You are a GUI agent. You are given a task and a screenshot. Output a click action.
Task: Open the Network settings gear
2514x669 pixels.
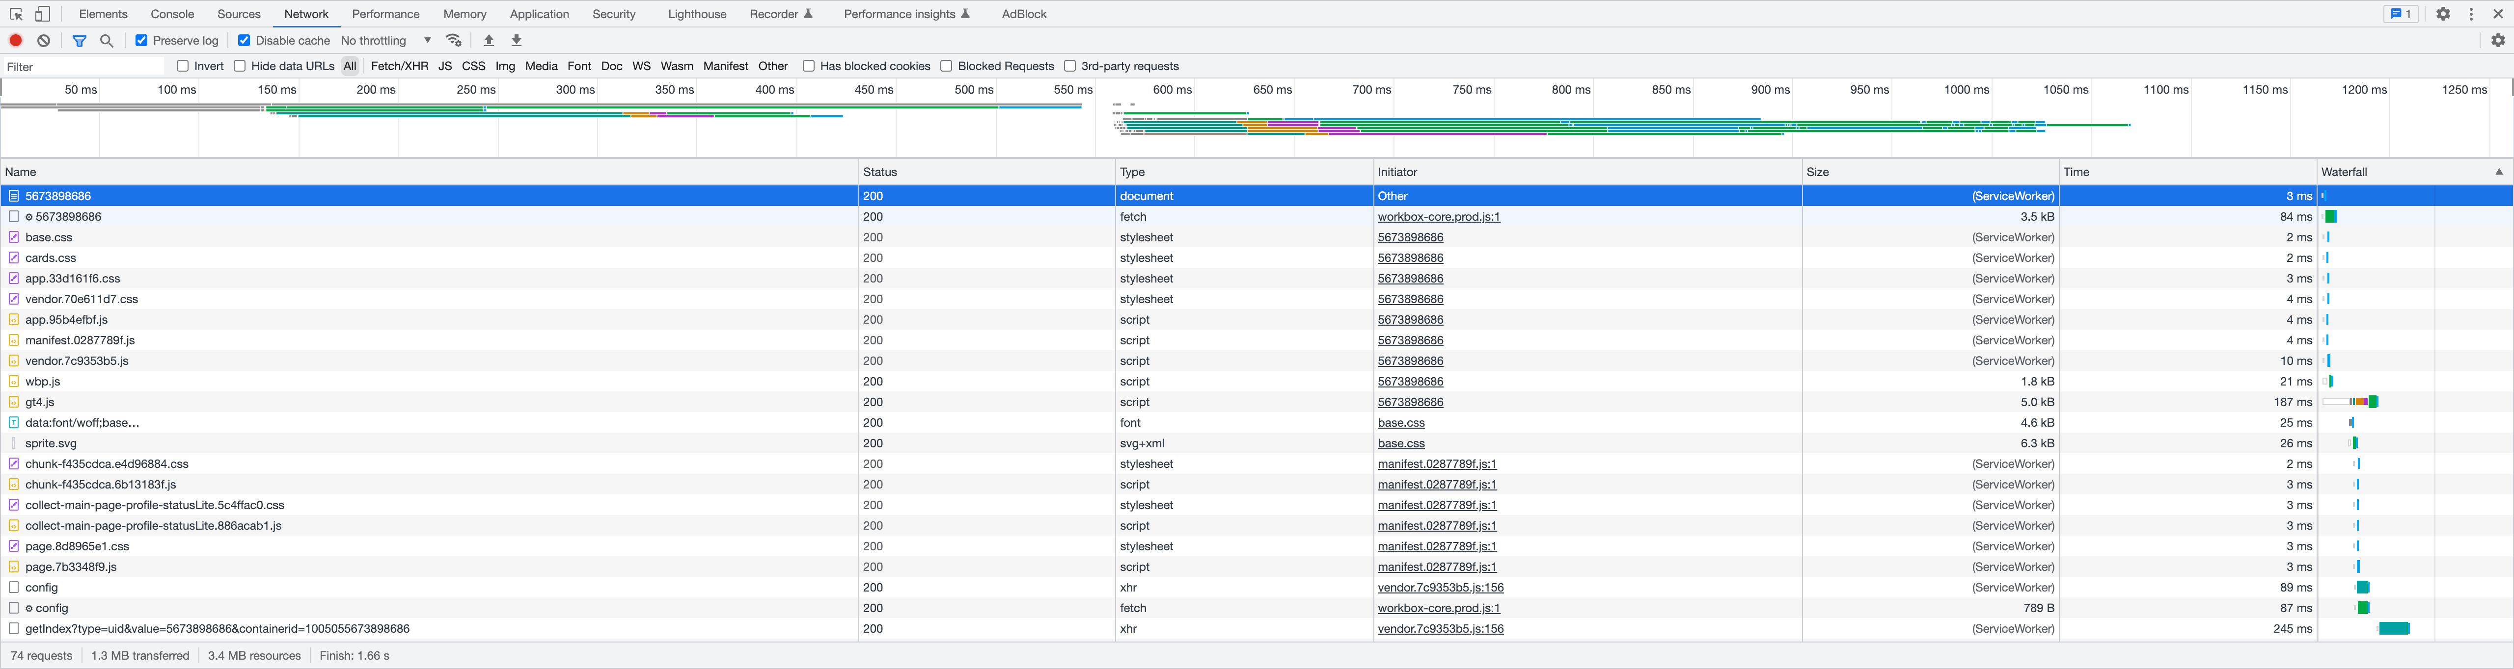click(x=2498, y=40)
